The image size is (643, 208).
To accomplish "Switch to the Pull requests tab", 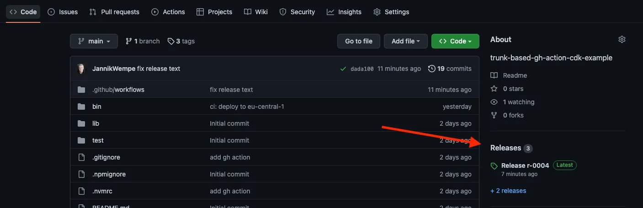I will (114, 12).
